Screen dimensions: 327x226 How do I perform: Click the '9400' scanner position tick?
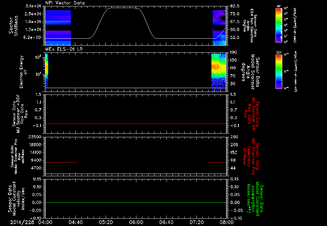click(x=36, y=160)
